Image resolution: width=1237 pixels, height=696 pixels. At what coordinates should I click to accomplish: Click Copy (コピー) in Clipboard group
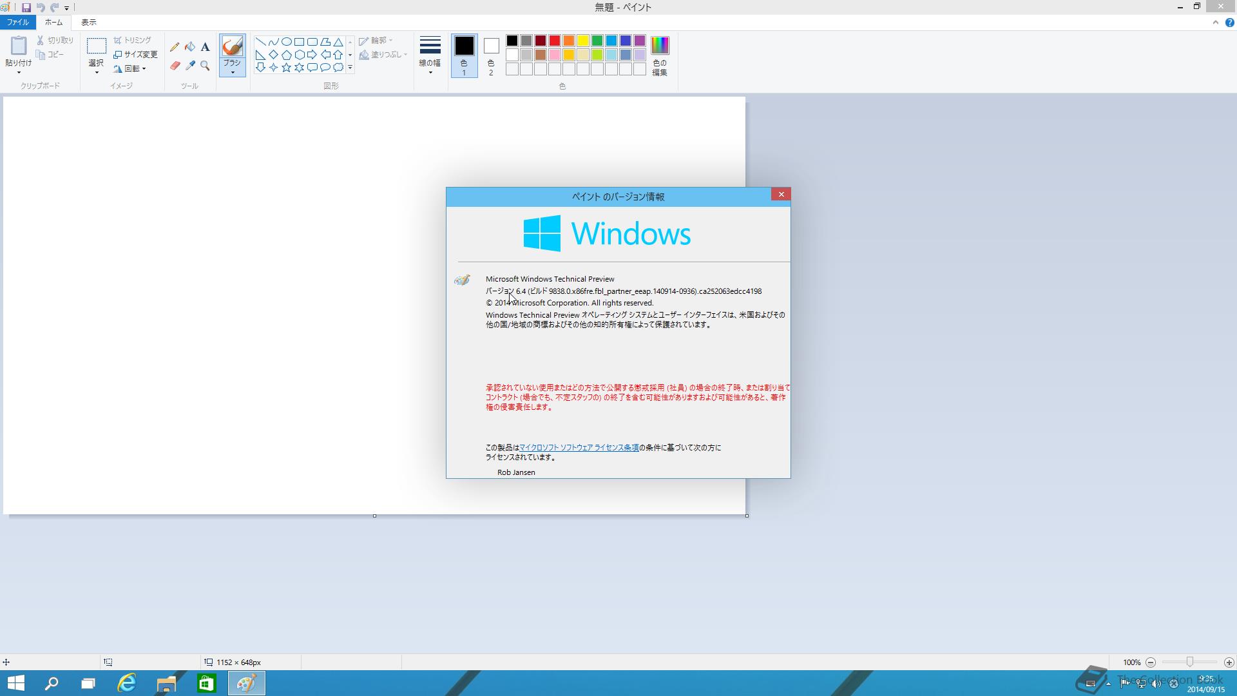point(50,55)
